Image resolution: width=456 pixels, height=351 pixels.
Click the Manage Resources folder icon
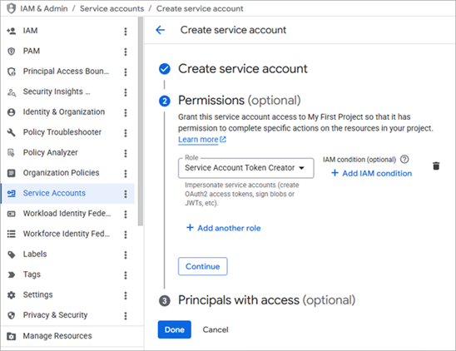click(12, 336)
